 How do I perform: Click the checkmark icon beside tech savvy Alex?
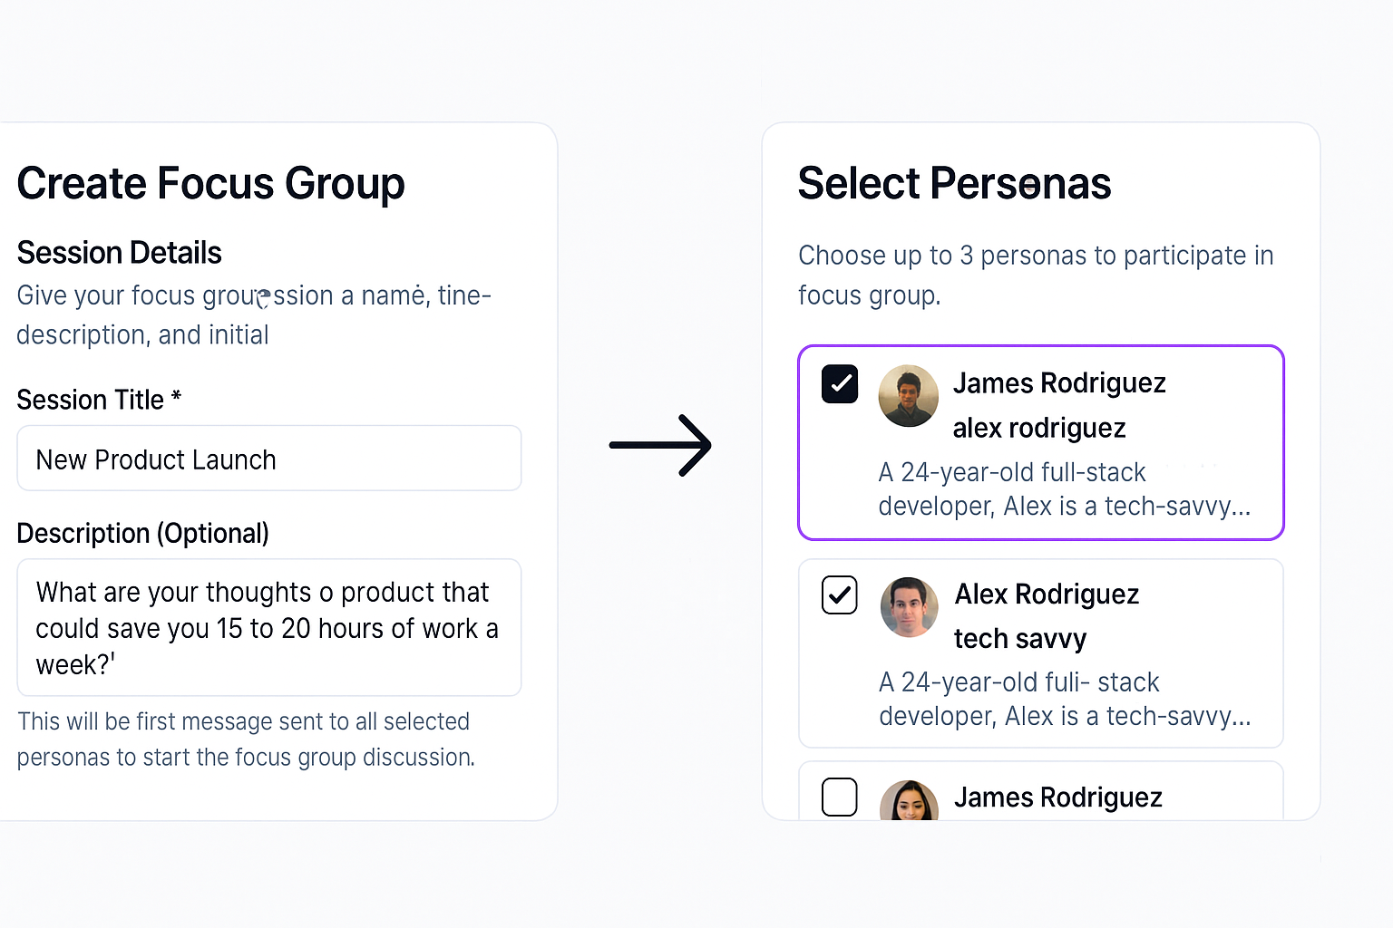839,594
